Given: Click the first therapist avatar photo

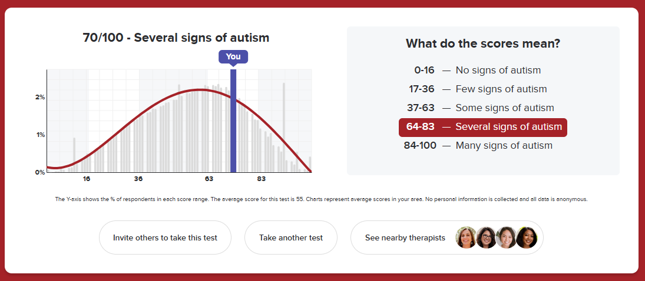Looking at the screenshot, I should pos(466,237).
